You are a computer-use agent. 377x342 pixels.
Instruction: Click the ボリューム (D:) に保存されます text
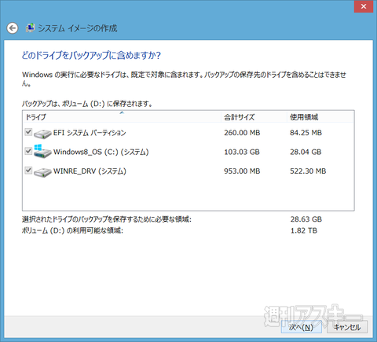(107, 104)
